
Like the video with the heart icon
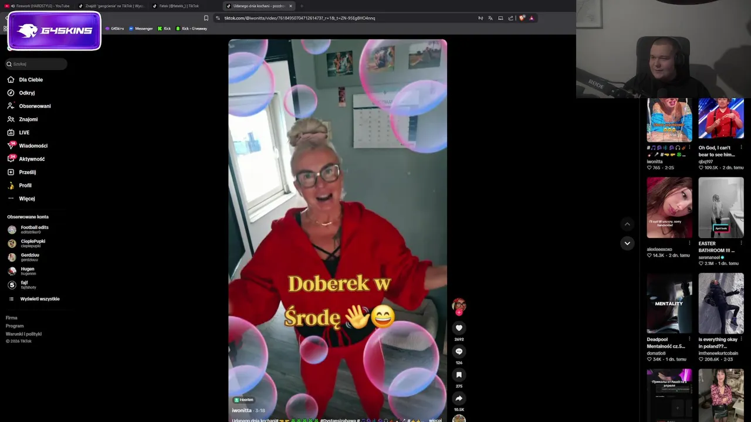click(x=459, y=328)
